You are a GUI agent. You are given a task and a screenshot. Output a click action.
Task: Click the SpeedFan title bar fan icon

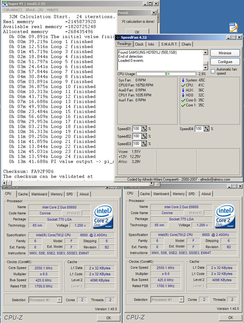point(118,37)
